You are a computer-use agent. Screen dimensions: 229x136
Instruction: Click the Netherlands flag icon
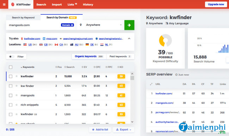click(102, 45)
